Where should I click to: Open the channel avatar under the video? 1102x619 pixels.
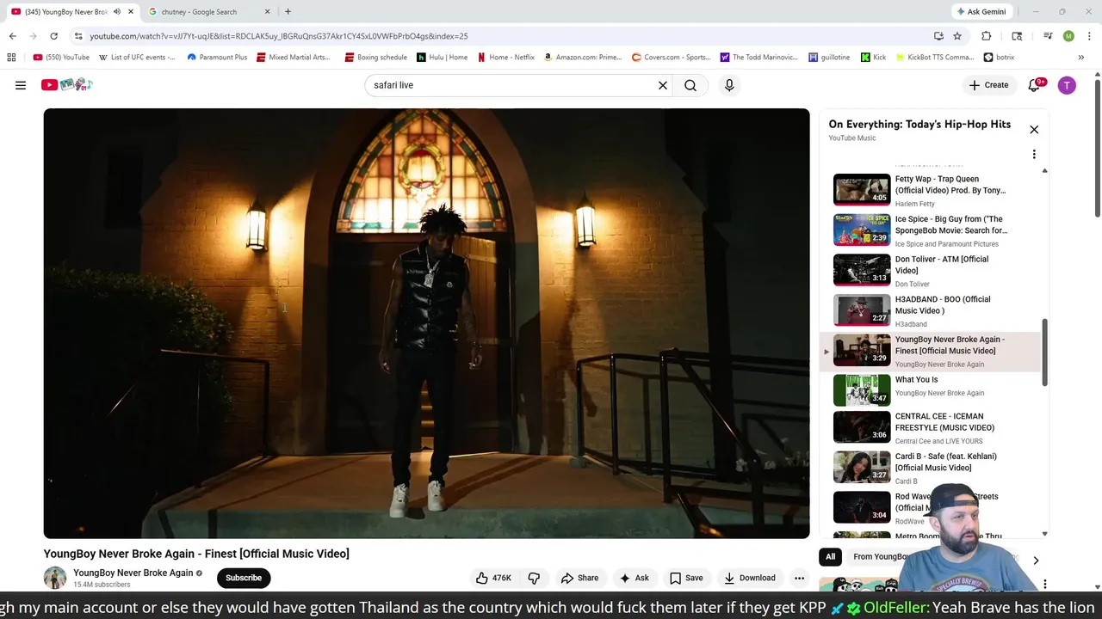[x=55, y=578]
